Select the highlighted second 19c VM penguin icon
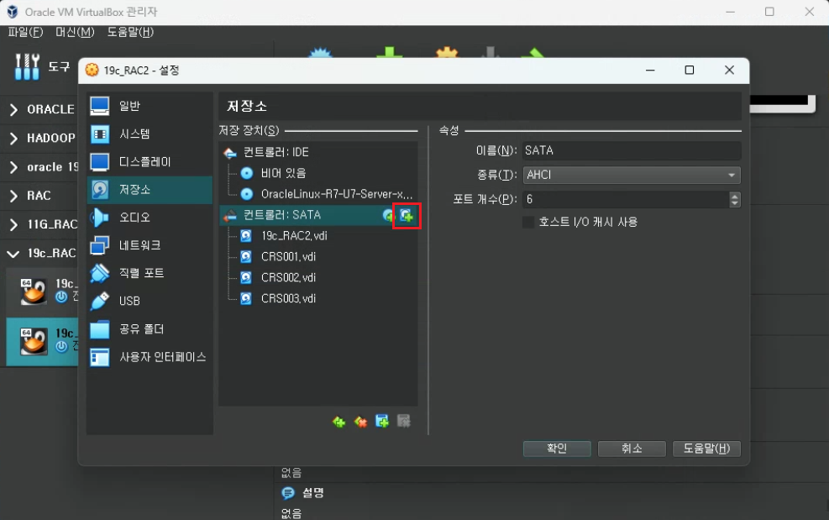The height and width of the screenshot is (520, 829). [x=34, y=341]
